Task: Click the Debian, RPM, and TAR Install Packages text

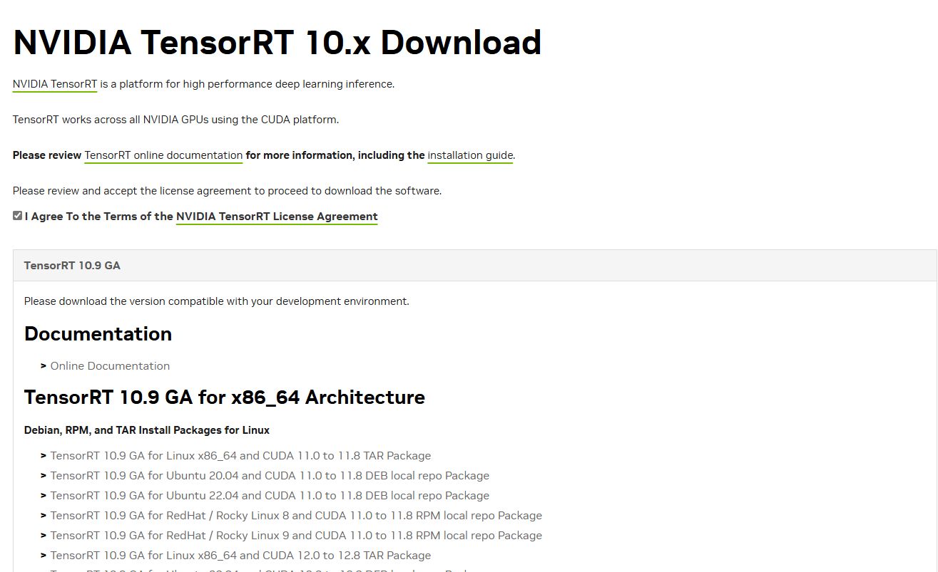Action: point(147,430)
